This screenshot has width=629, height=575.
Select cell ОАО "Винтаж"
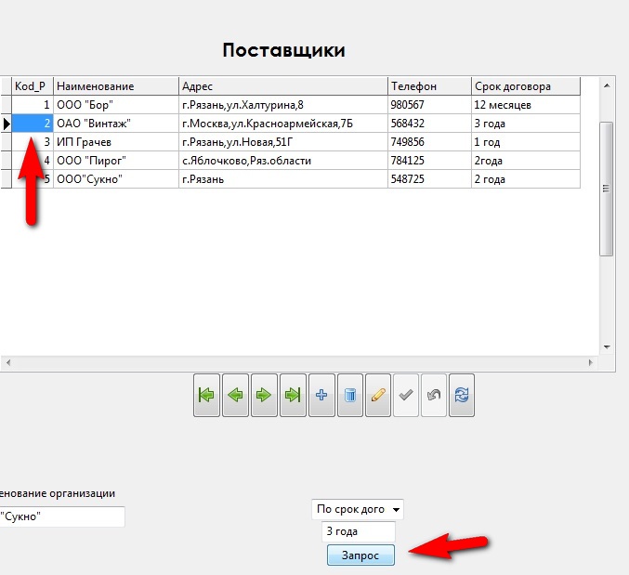pos(116,124)
